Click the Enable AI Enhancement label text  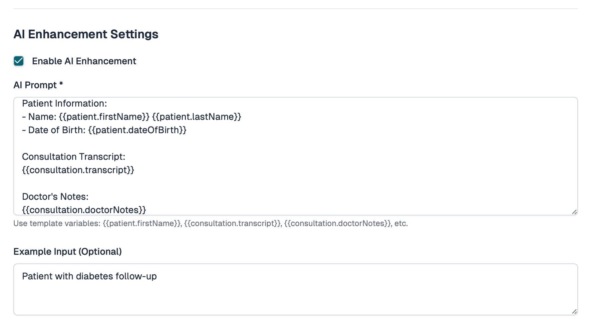(x=84, y=61)
